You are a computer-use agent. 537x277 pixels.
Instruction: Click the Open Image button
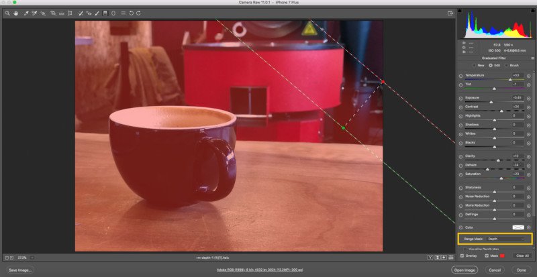point(465,270)
